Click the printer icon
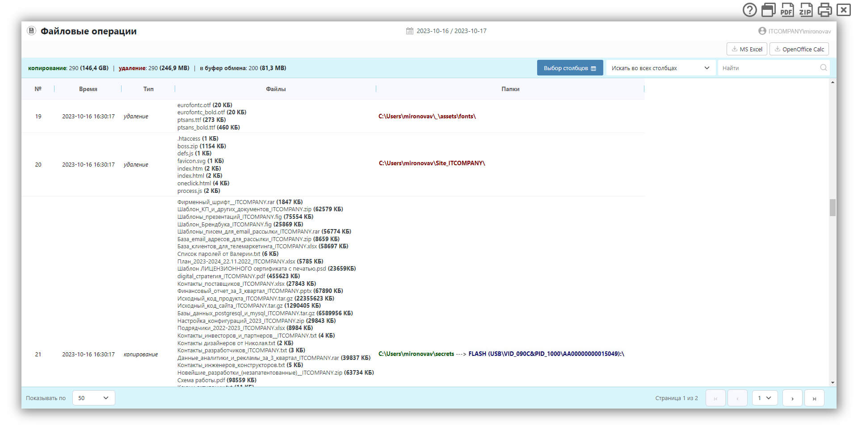 824,10
